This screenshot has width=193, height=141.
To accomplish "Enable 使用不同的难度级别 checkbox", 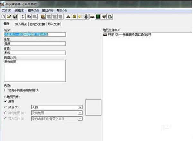I will (x=5, y=90).
